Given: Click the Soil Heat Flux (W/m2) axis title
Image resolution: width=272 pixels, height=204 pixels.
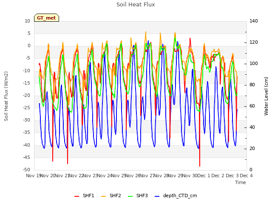Looking at the screenshot, I should pyautogui.click(x=6, y=96).
